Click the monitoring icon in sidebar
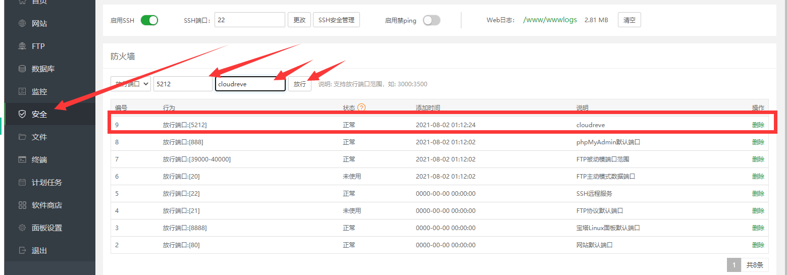Image resolution: width=787 pixels, height=275 pixels. click(22, 91)
